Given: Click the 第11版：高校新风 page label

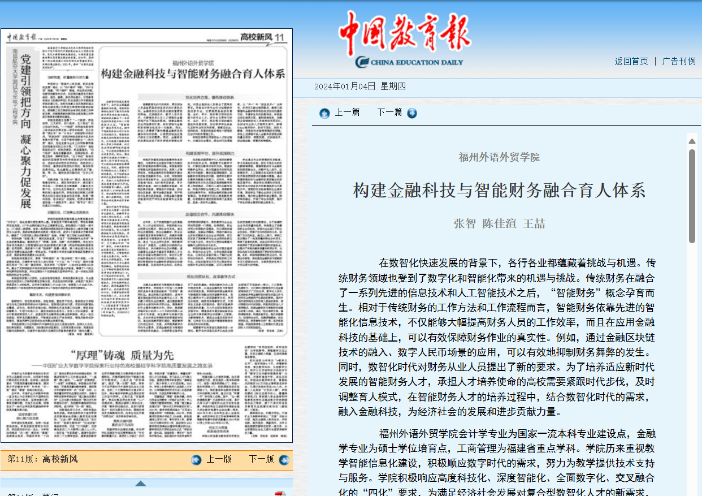Looking at the screenshot, I should click(43, 459).
